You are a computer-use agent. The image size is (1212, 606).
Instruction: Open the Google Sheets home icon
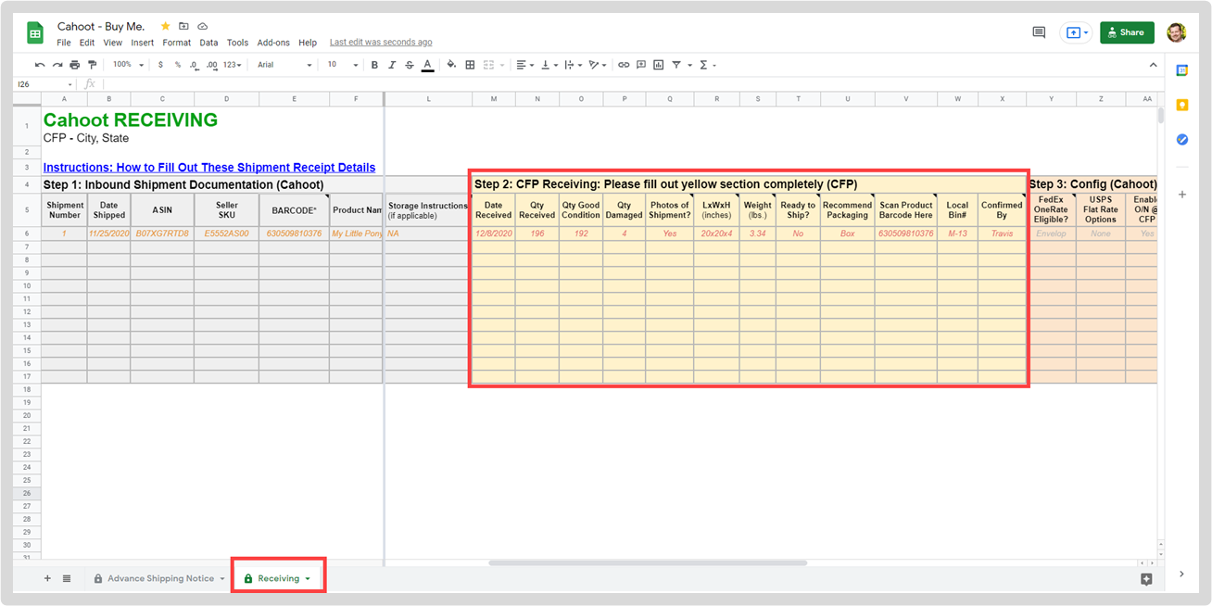[x=35, y=33]
